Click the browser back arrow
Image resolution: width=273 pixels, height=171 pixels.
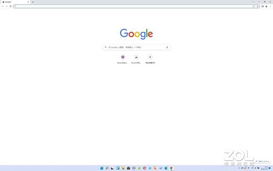click(x=3, y=6)
